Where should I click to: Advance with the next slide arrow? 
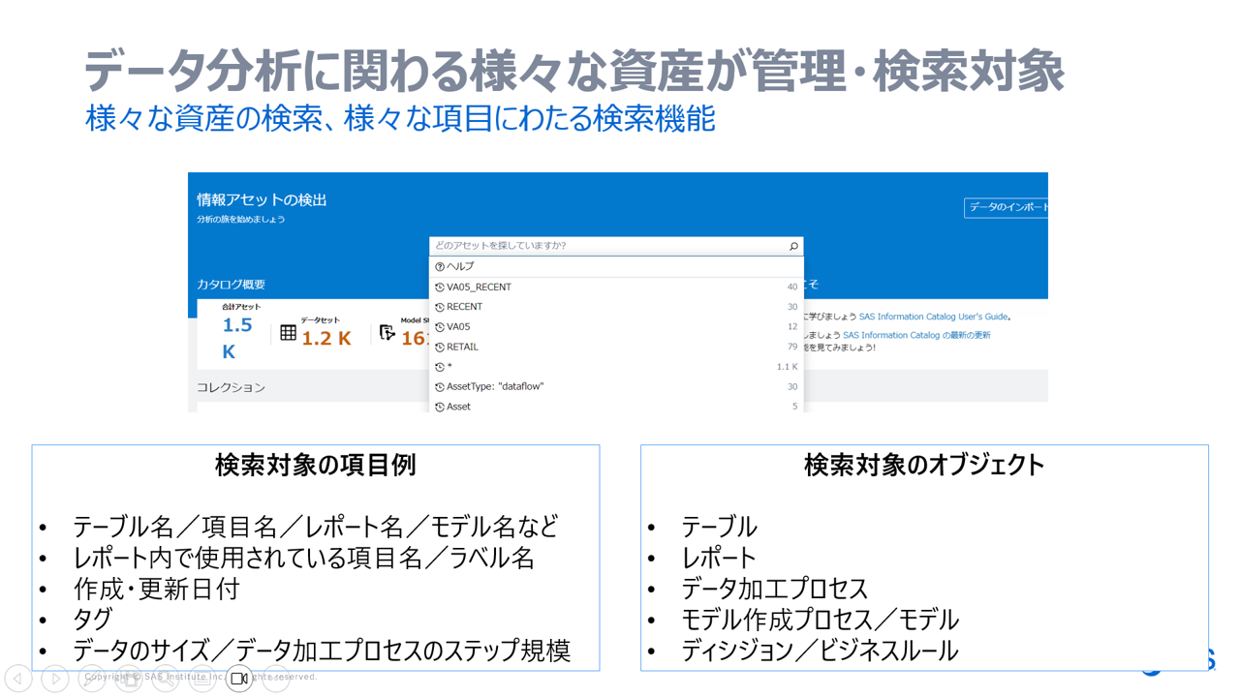click(x=55, y=679)
